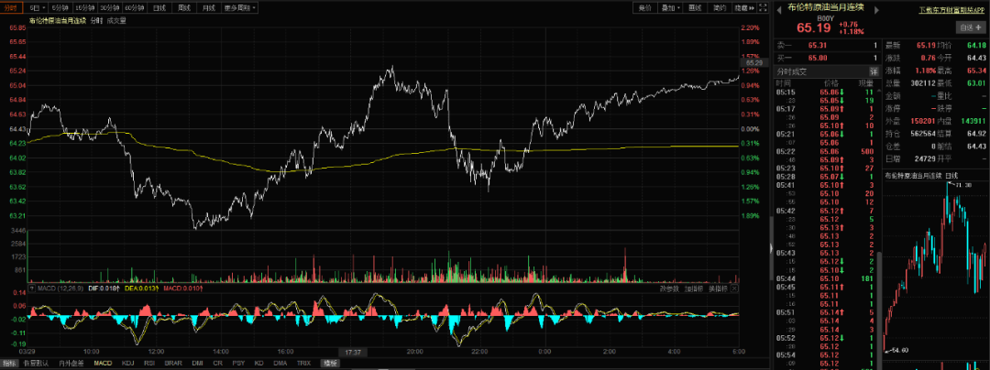Toggle the 竞价 auction view
This screenshot has height=370, width=990.
(644, 7)
